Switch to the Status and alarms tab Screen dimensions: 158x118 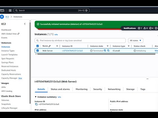point(60,89)
